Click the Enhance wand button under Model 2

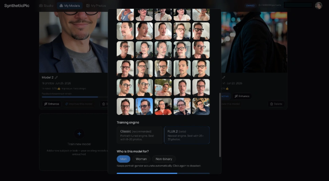pyautogui.click(x=51, y=104)
